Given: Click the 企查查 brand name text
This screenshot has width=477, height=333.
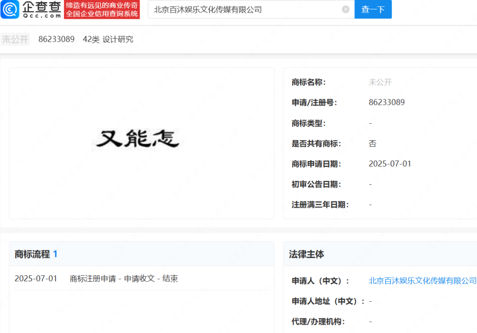Looking at the screenshot, I should pos(42,6).
